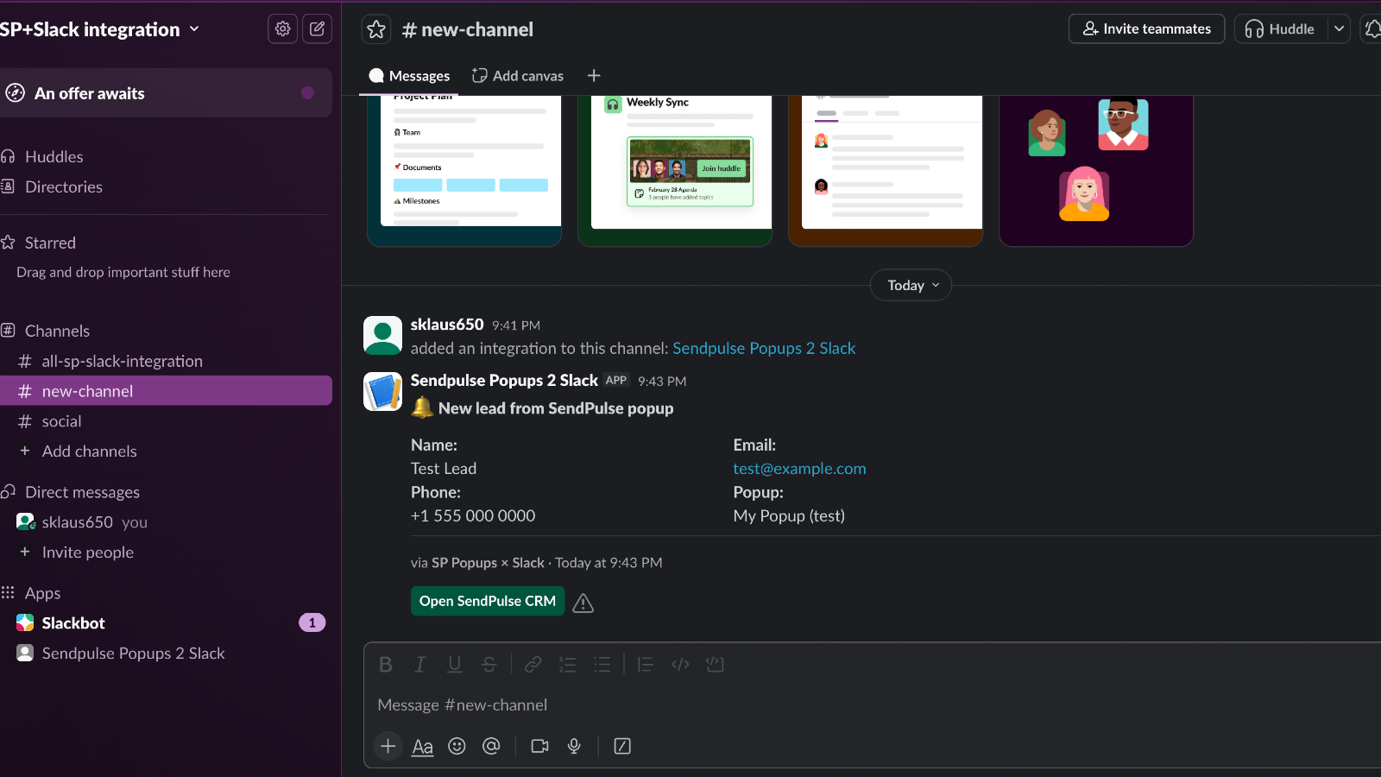Click the bold formatting icon
Image resolution: width=1381 pixels, height=777 pixels.
pyautogui.click(x=386, y=664)
